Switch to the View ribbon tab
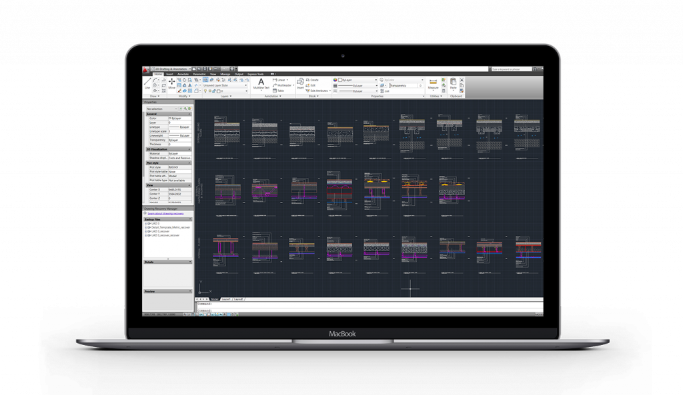 tap(213, 75)
